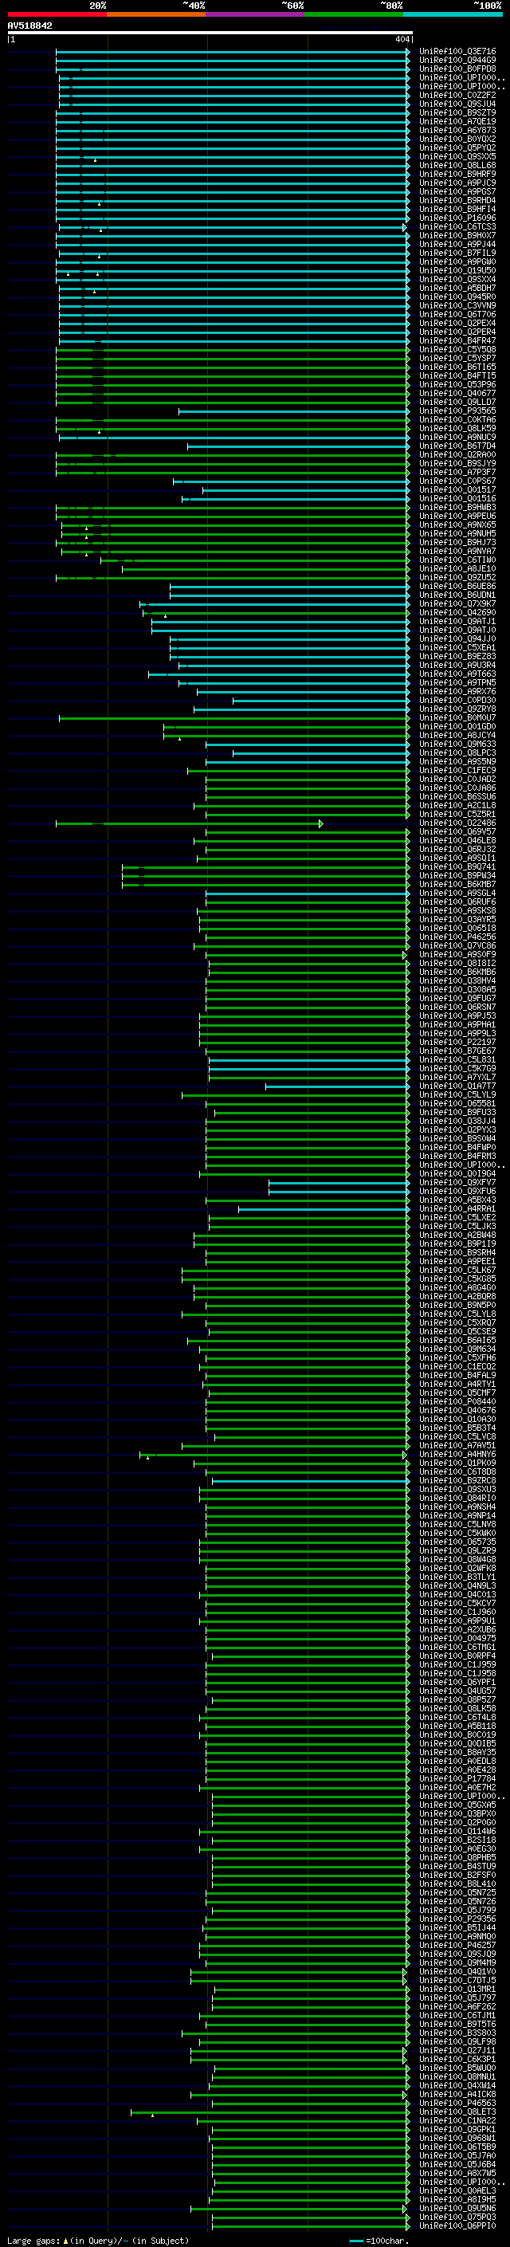Select hit label UniRef100_Q0AEL3
Screen dimensions: 510x2247
pyautogui.click(x=457, y=2191)
